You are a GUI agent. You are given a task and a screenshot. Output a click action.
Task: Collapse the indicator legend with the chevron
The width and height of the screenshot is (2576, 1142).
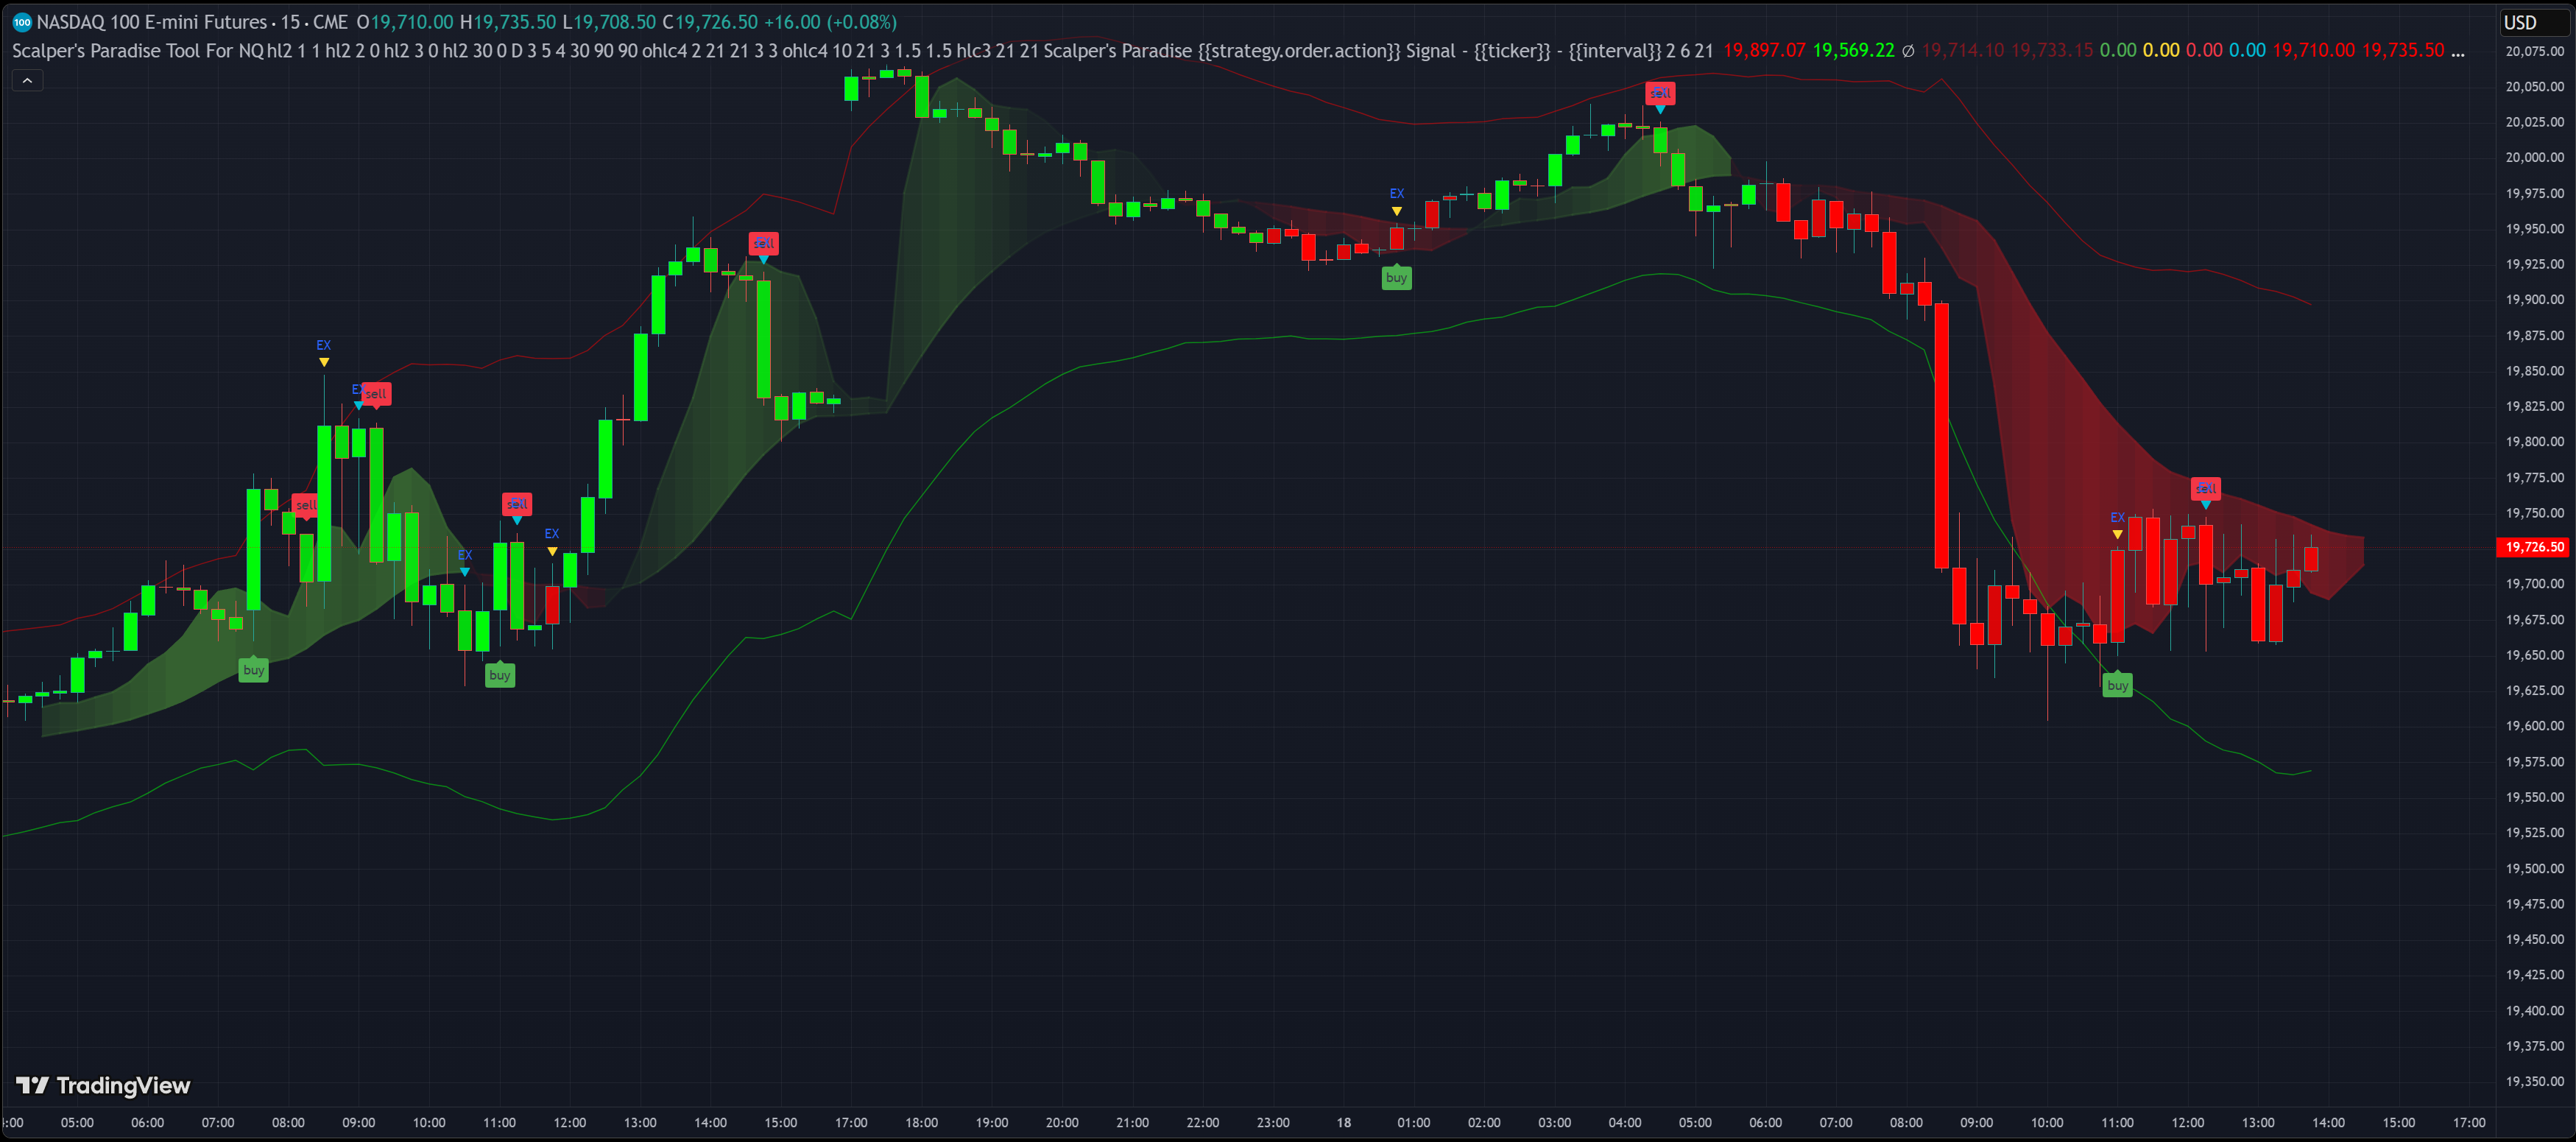(x=27, y=80)
